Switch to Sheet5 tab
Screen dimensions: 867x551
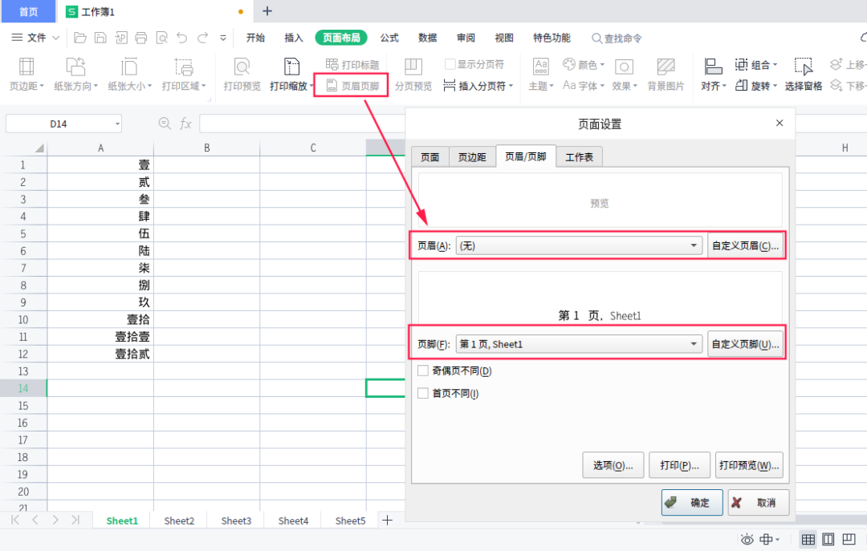350,521
